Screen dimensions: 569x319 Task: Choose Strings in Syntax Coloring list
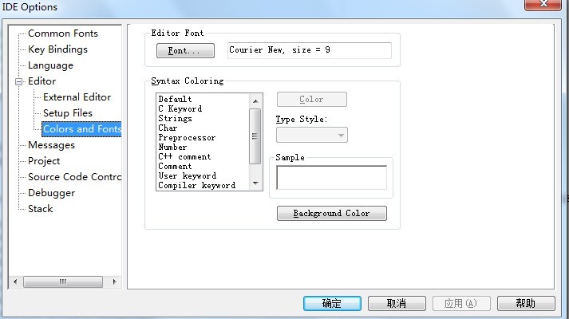click(175, 118)
